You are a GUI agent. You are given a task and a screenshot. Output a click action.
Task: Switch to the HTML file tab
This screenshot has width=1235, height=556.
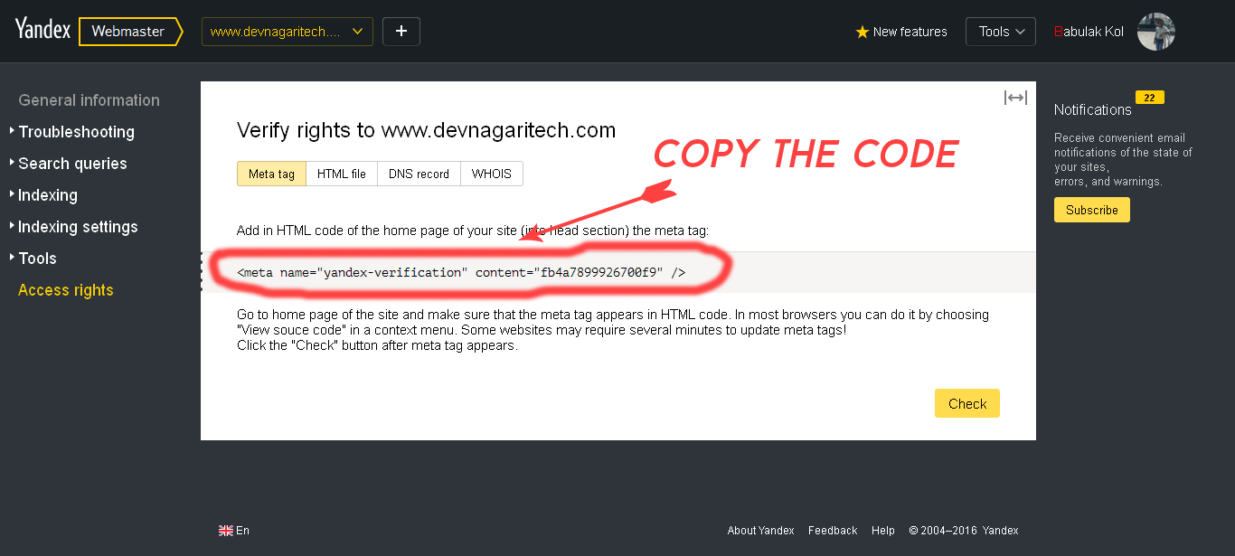click(x=342, y=174)
